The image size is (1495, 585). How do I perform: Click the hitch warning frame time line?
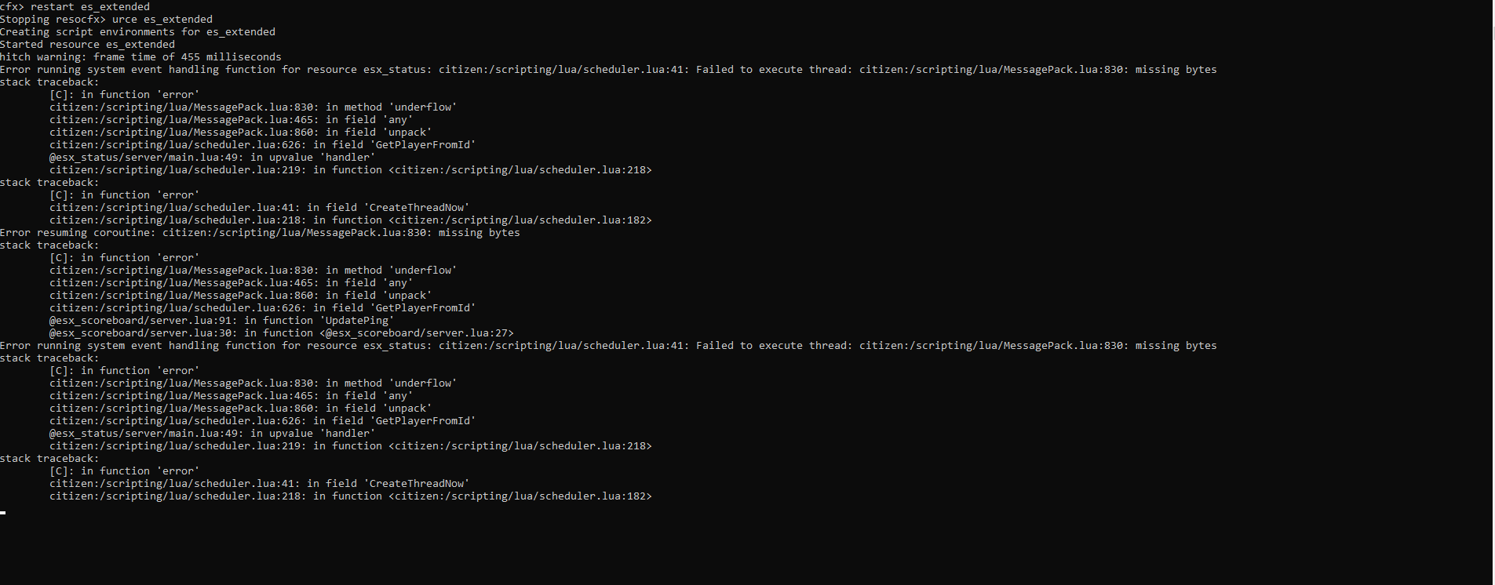click(140, 56)
